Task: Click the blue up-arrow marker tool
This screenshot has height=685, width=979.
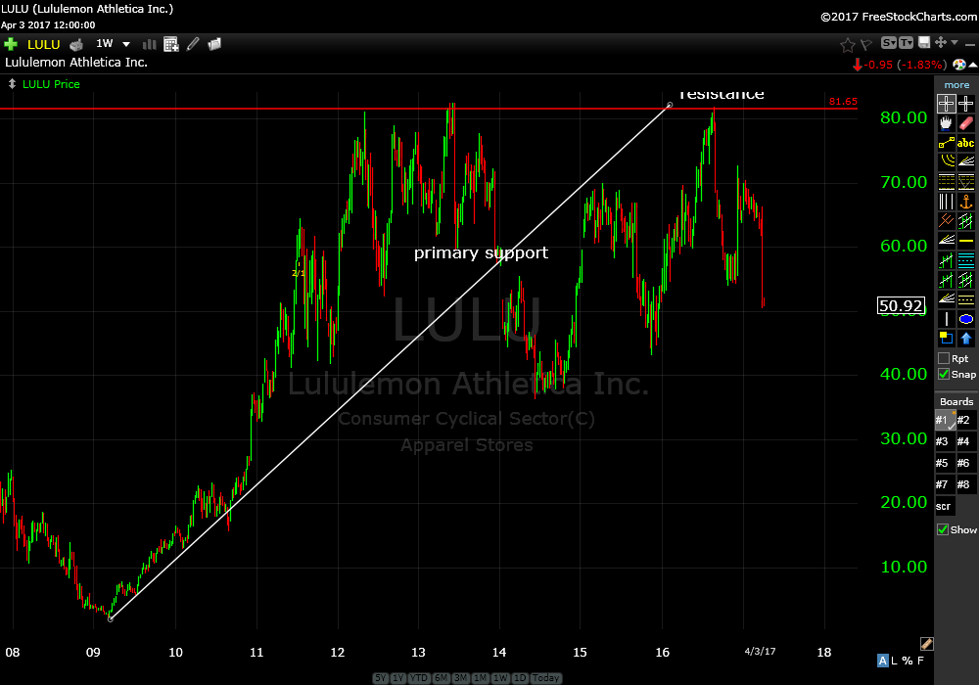Action: coord(966,339)
